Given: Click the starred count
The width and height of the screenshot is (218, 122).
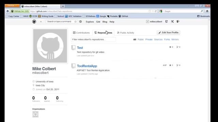Looking at the screenshot, I should 47,99.
